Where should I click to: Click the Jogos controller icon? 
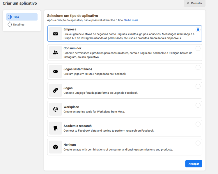tap(56, 90)
